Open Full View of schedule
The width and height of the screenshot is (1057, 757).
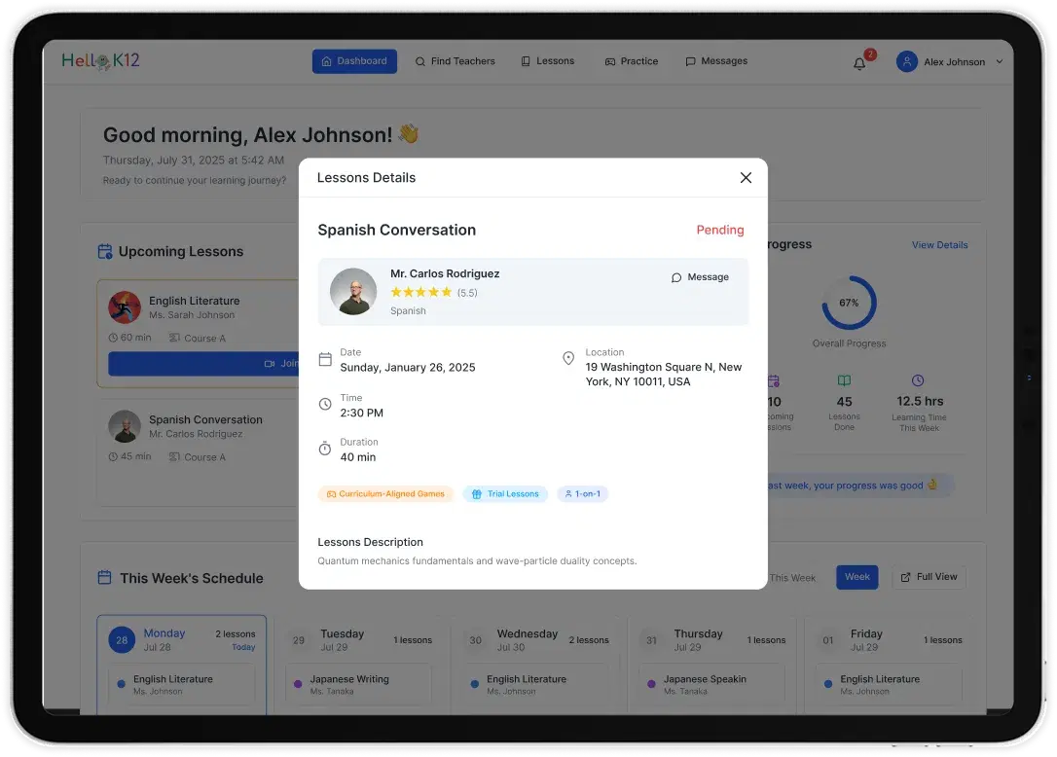pyautogui.click(x=929, y=577)
